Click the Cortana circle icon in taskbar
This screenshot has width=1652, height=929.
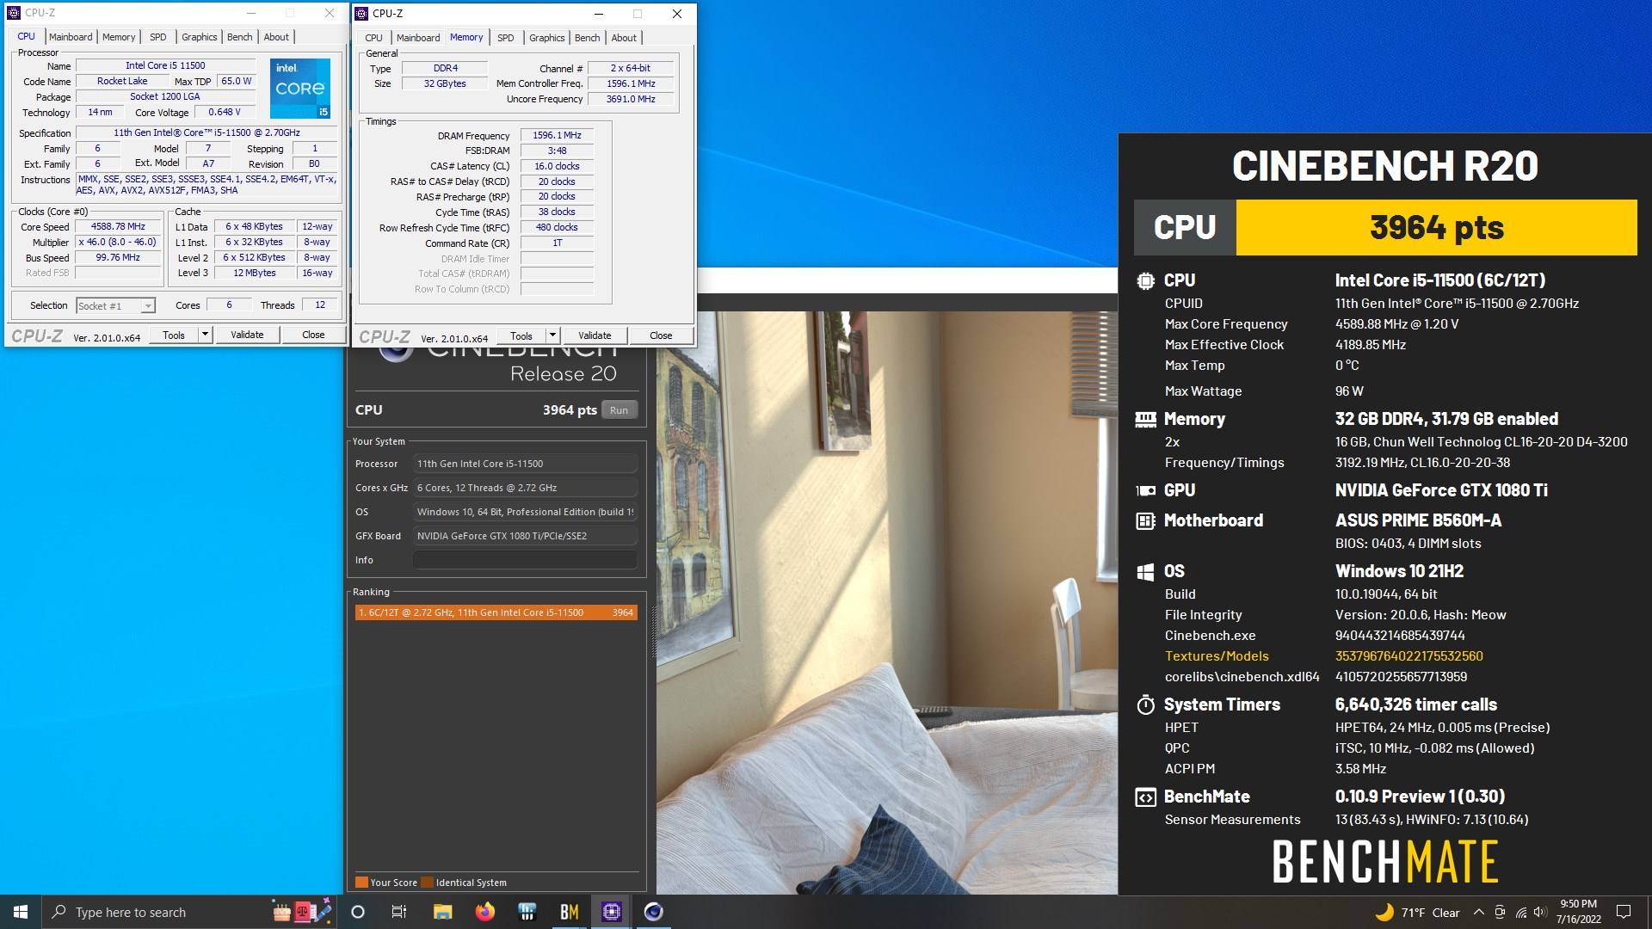tap(358, 912)
